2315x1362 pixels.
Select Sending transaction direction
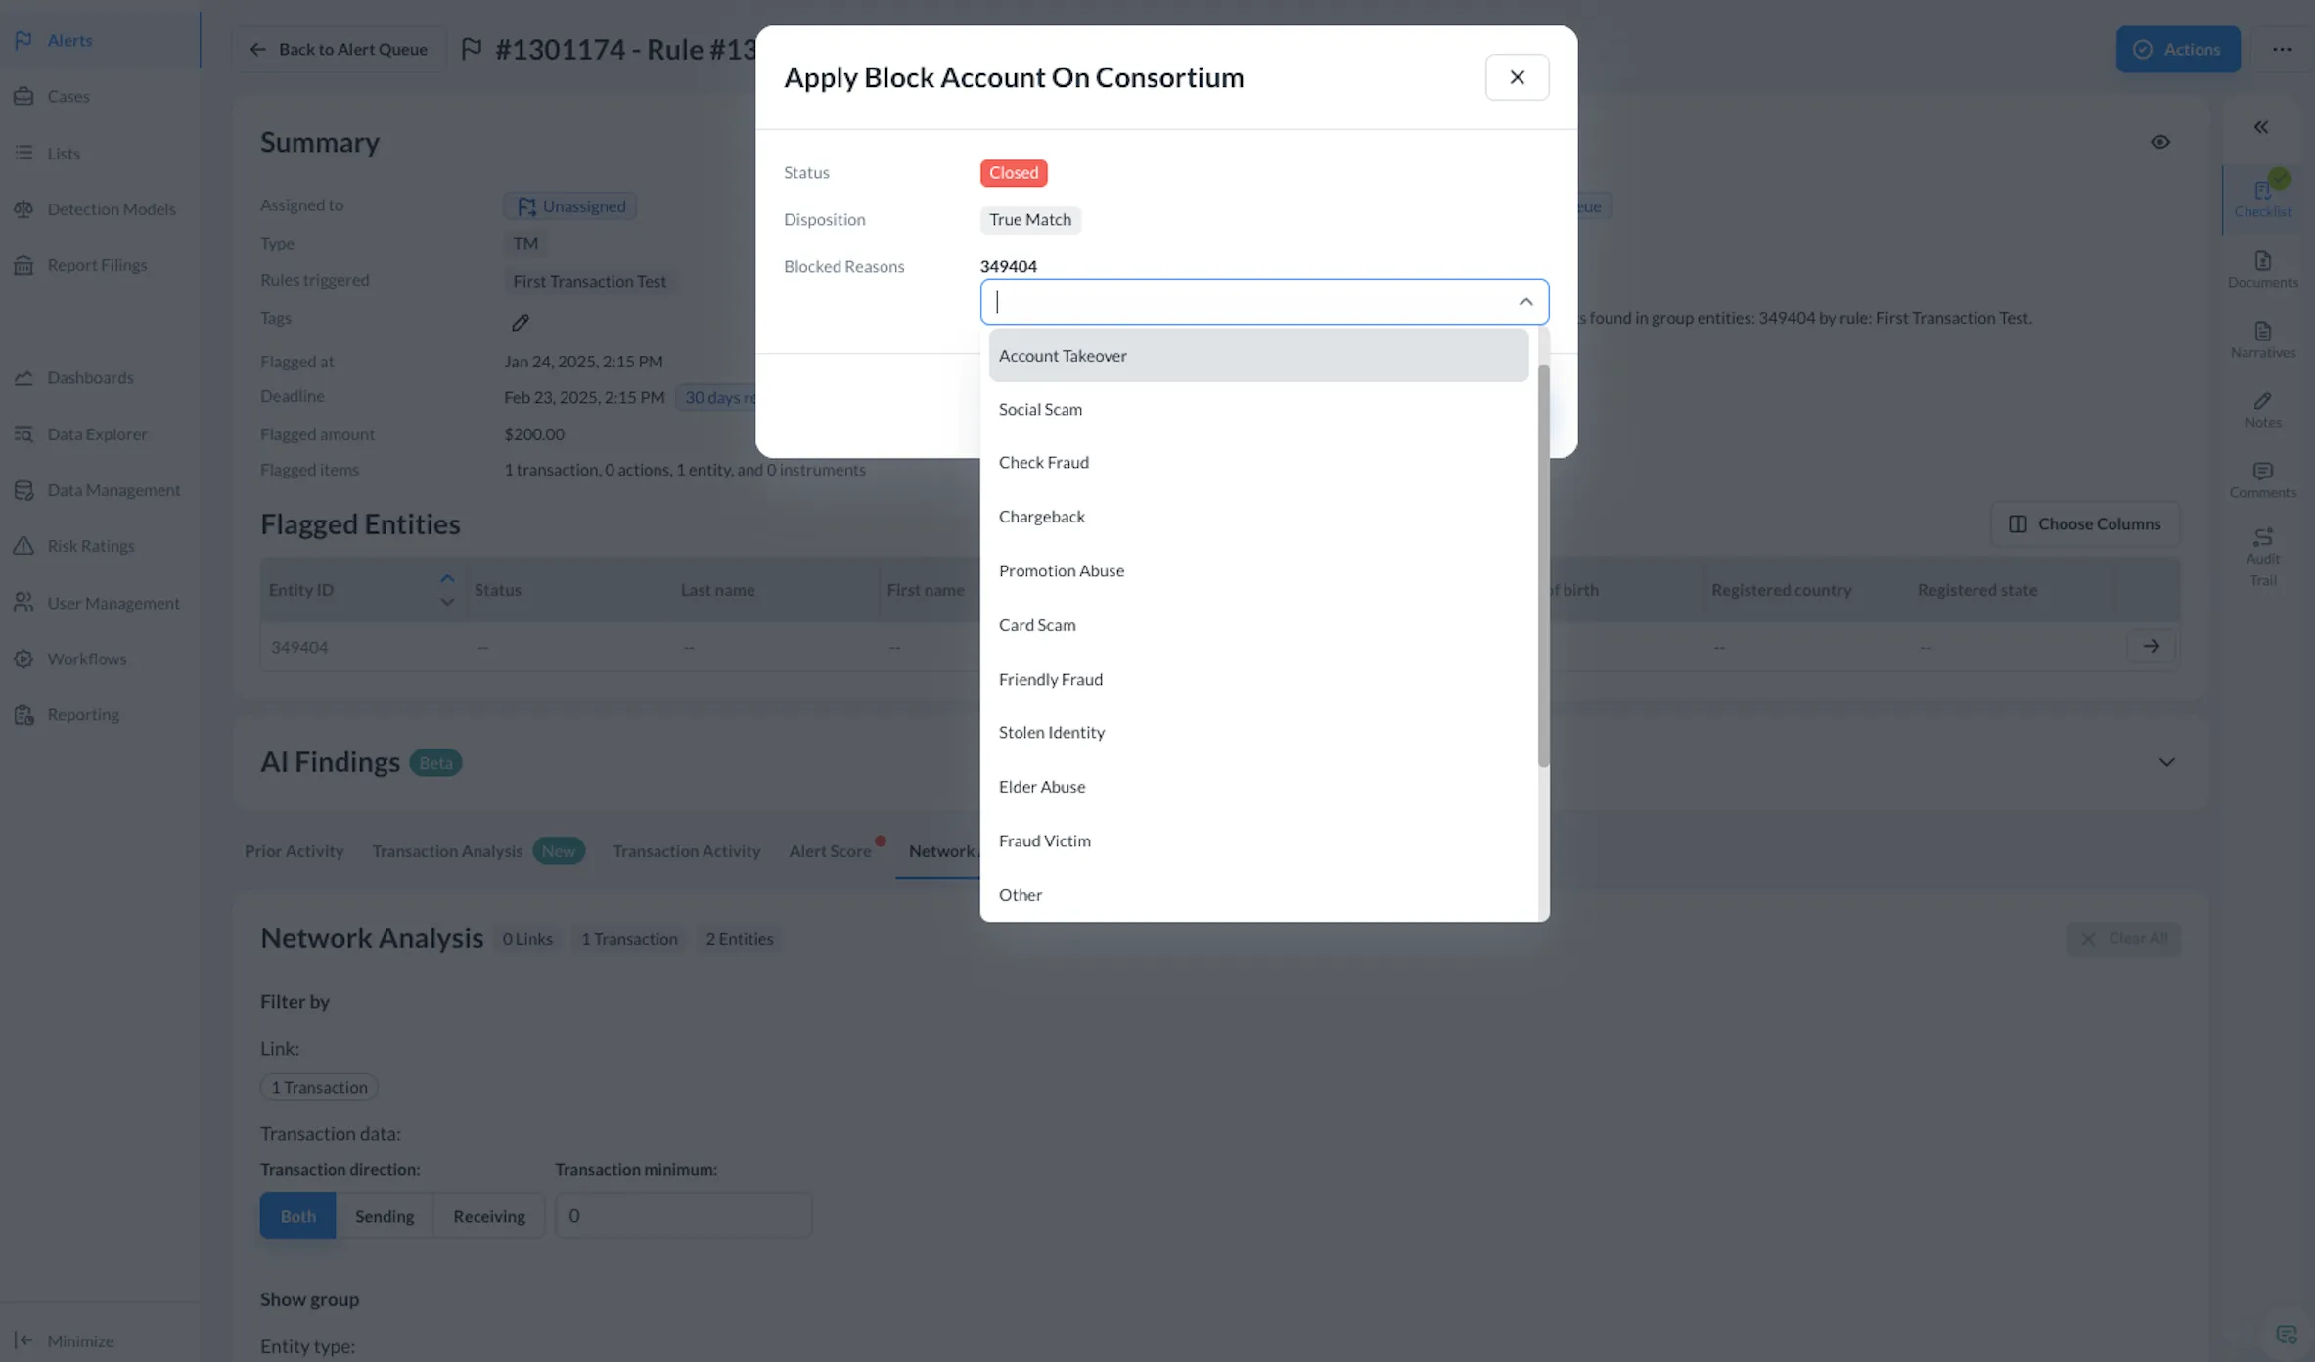384,1215
